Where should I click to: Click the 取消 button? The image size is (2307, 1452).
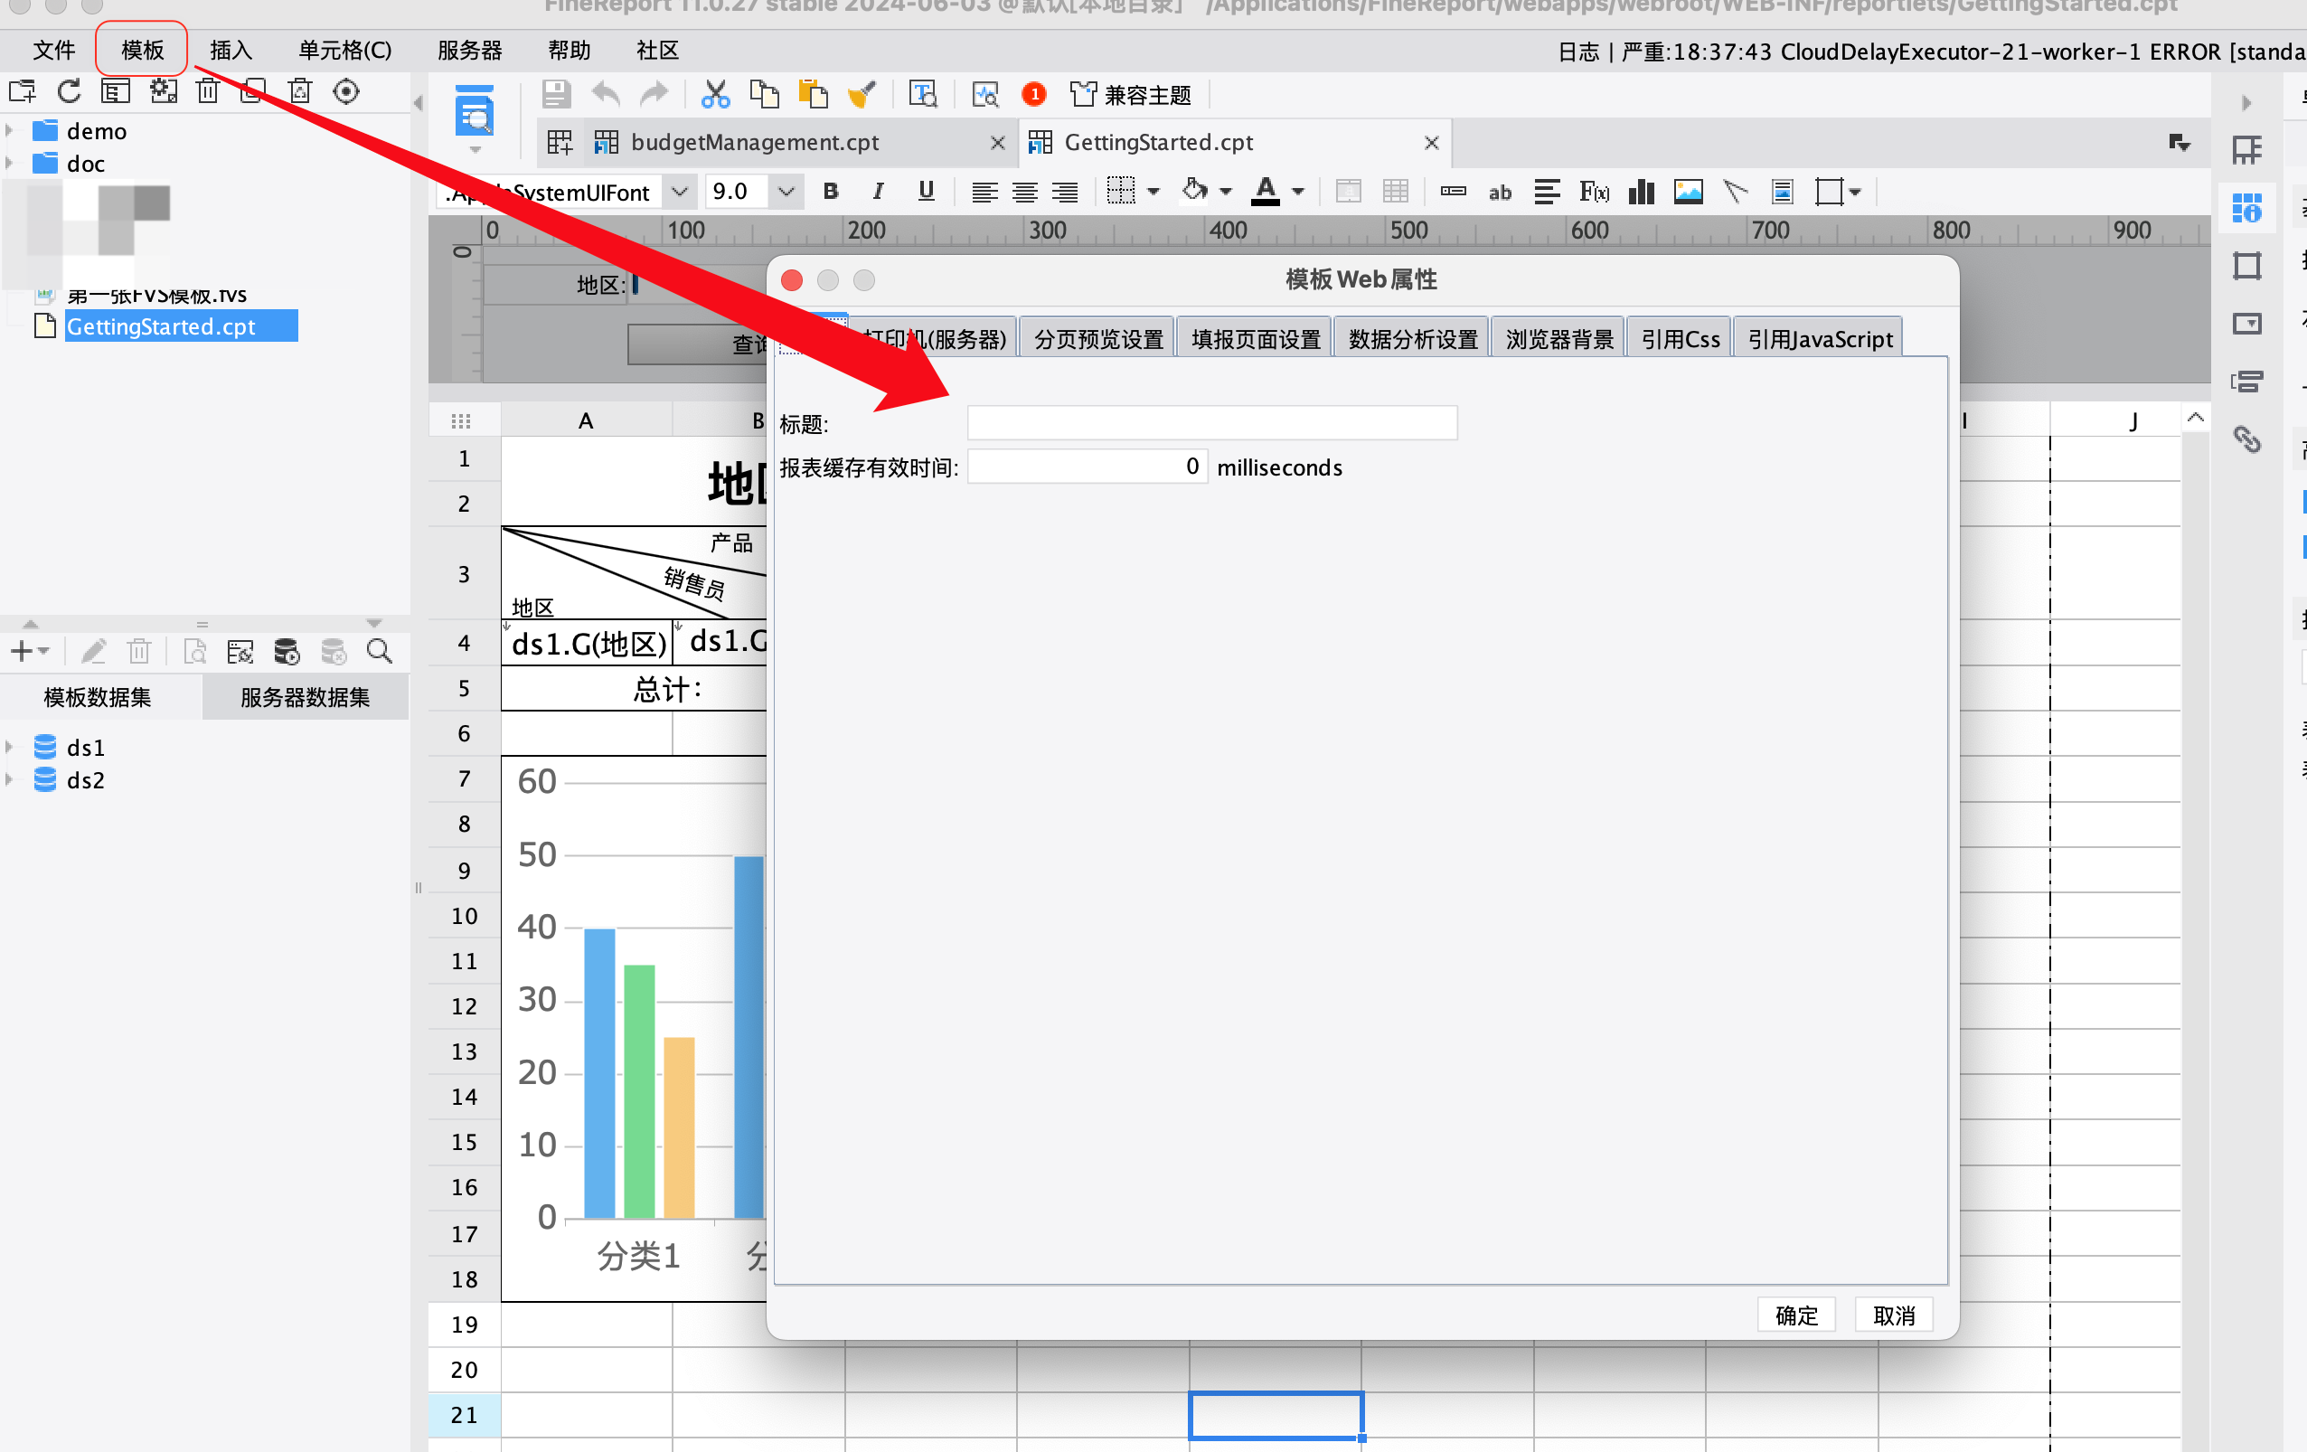[1893, 1315]
